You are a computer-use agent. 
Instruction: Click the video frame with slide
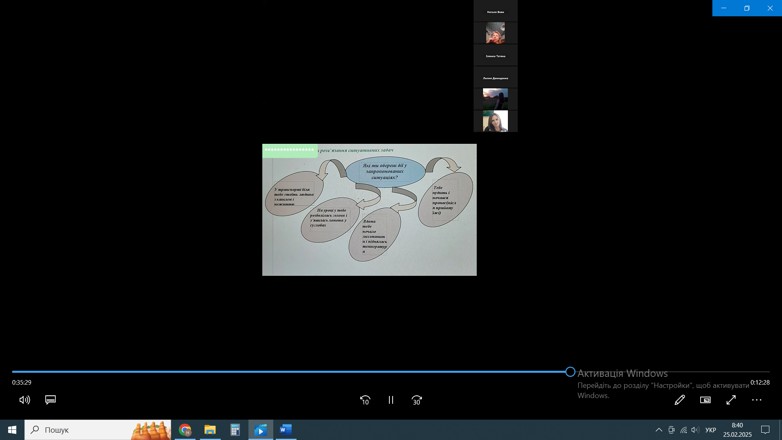click(369, 210)
